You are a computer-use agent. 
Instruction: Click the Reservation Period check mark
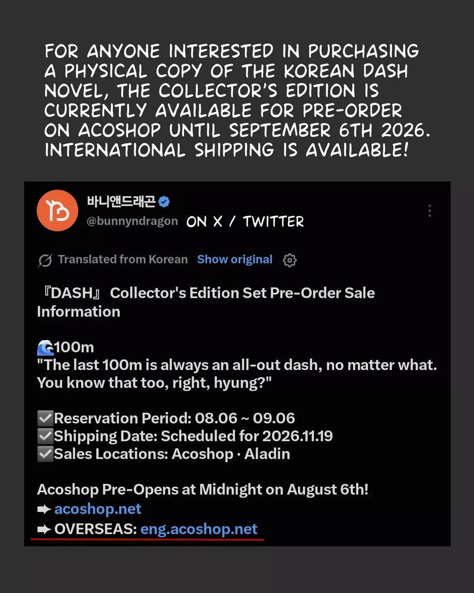45,418
